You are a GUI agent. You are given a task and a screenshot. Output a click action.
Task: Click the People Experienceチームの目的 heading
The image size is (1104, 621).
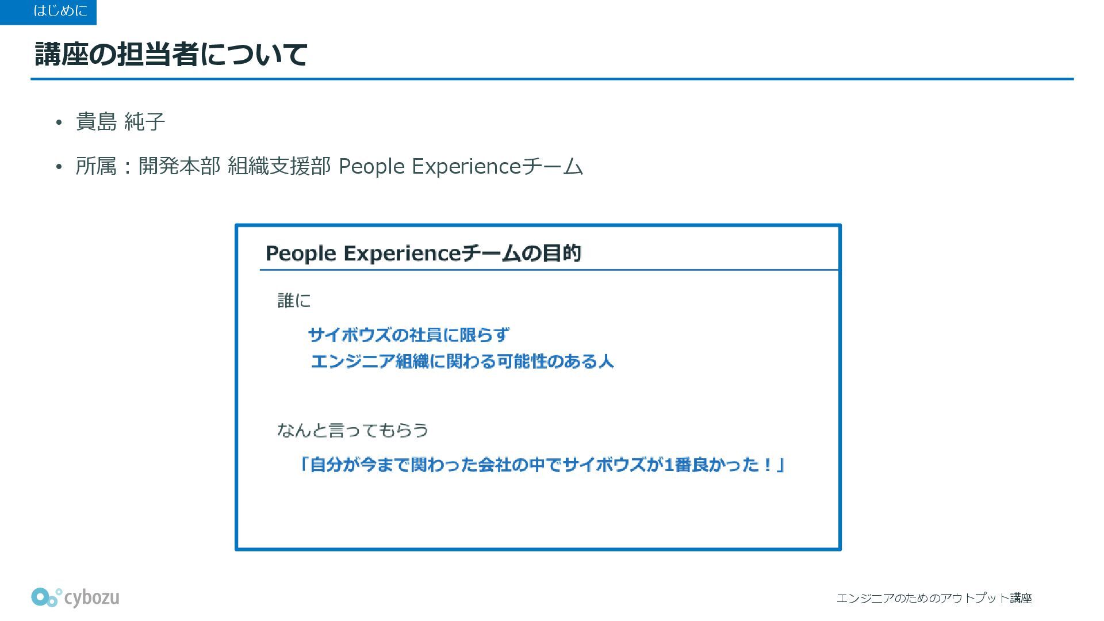tap(423, 253)
